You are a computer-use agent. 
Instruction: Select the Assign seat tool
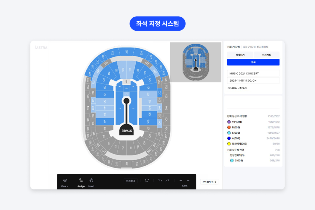click(x=81, y=182)
